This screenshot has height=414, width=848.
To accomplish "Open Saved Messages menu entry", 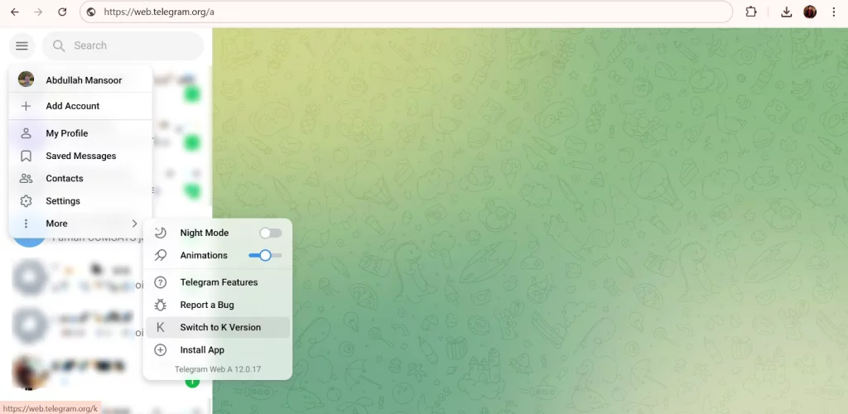I will click(80, 156).
